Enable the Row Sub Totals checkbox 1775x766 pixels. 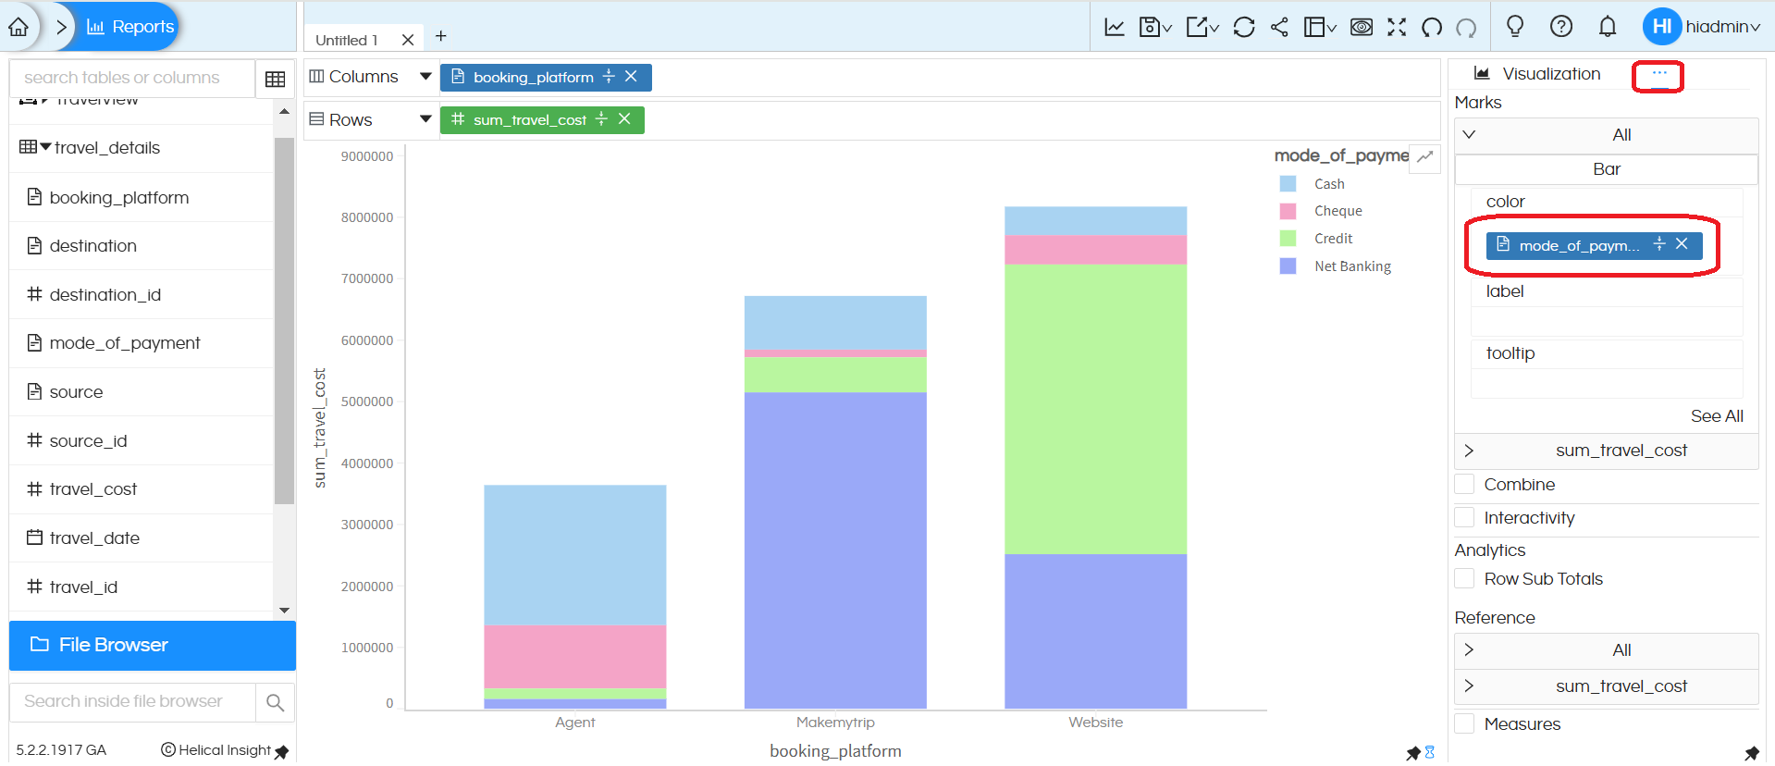(x=1464, y=579)
